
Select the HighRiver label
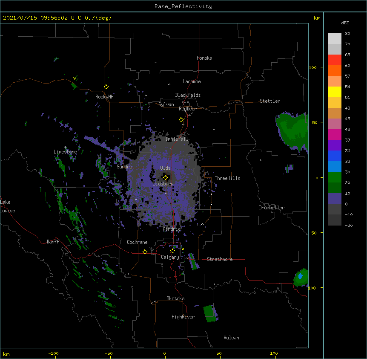tap(183, 317)
